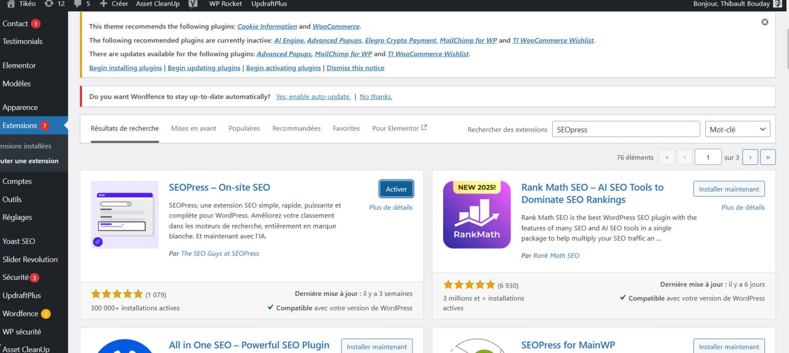
Task: Click the All in One SEO logo
Action: click(124, 346)
